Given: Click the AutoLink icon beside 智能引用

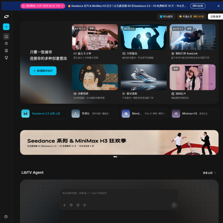Looking at the screenshot, I should click(x=173, y=54).
